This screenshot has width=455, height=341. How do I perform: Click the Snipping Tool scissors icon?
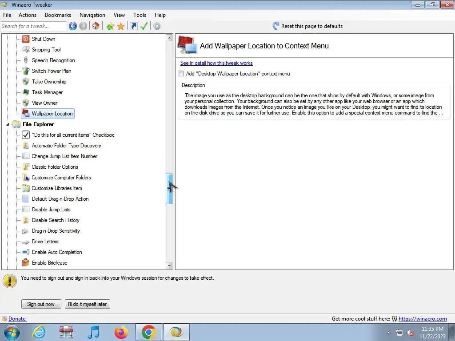26,50
